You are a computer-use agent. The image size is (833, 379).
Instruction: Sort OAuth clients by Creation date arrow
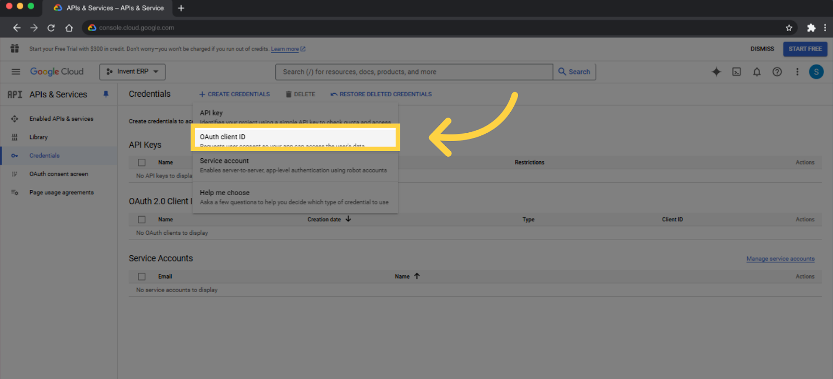tap(348, 219)
